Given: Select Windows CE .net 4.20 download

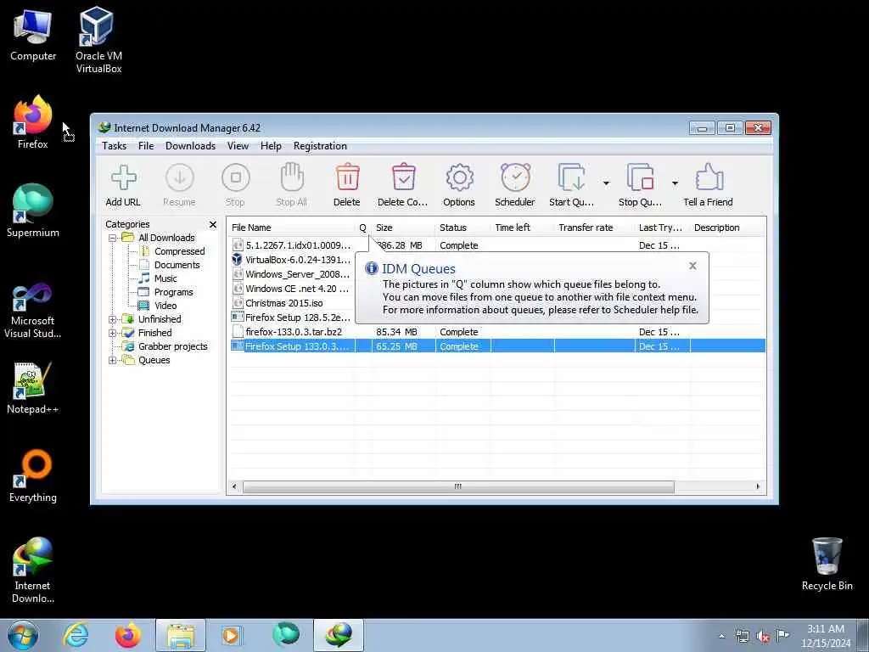Looking at the screenshot, I should tap(292, 289).
